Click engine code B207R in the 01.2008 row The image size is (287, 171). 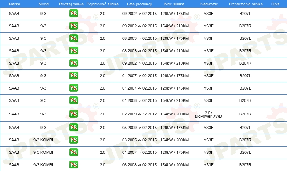click(245, 100)
